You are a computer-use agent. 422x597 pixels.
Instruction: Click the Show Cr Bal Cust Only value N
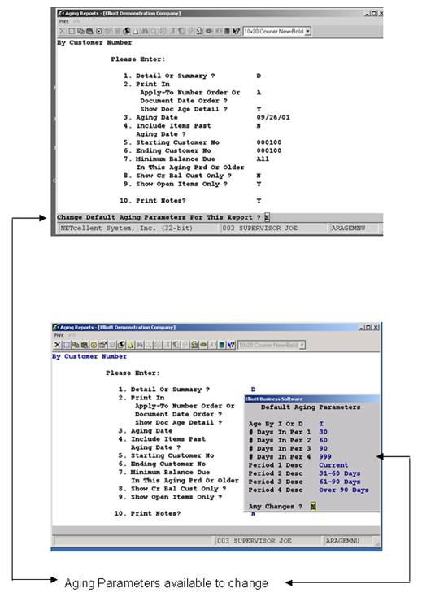click(x=259, y=176)
